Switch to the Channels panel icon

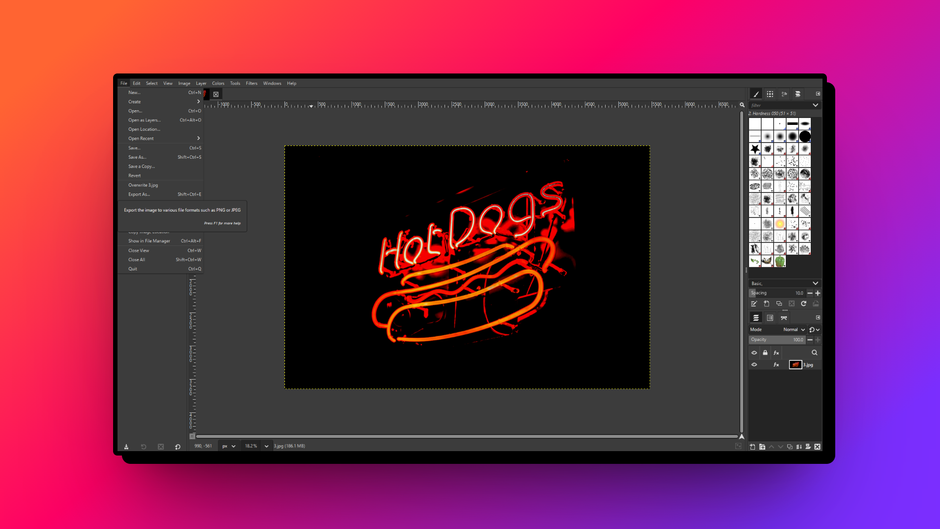[770, 317]
